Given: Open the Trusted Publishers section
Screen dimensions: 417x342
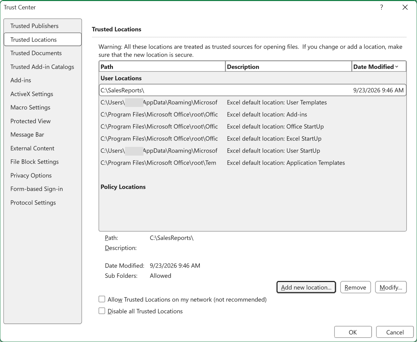Looking at the screenshot, I should click(x=43, y=26).
